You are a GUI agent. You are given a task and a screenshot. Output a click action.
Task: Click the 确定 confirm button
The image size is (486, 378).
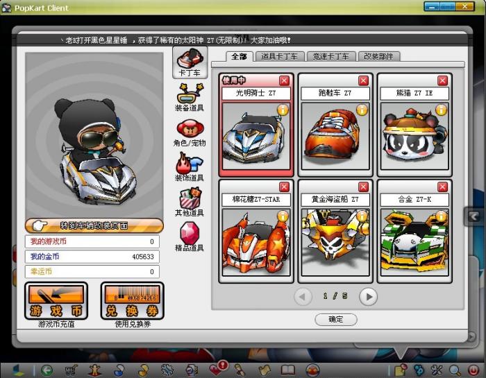pos(335,320)
